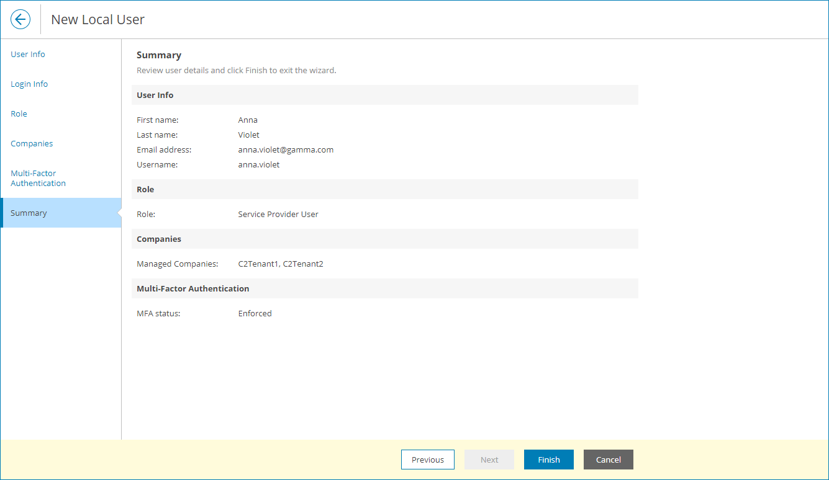Select the MFA status value Enforced
The width and height of the screenshot is (829, 480).
pyautogui.click(x=255, y=313)
